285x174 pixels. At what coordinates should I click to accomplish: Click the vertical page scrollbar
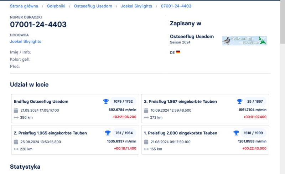point(283,21)
